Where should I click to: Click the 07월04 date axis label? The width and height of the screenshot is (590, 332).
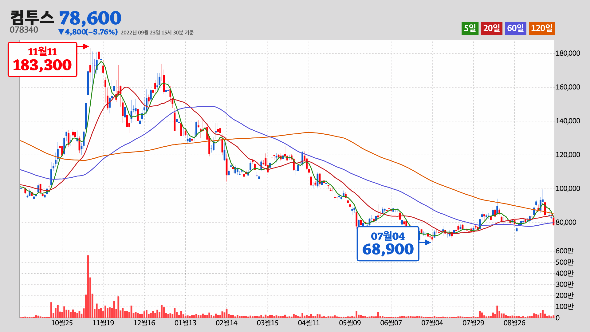coord(432,323)
